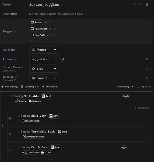Open the Ball mode Mouse dropdown
Screen dimensions: 154x162
(x=44, y=50)
